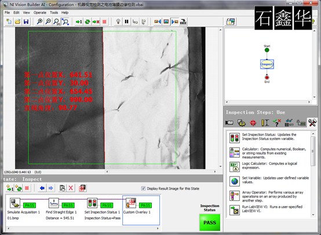Move step left with blue arrow
The height and width of the screenshot is (235, 321).
pos(42,188)
